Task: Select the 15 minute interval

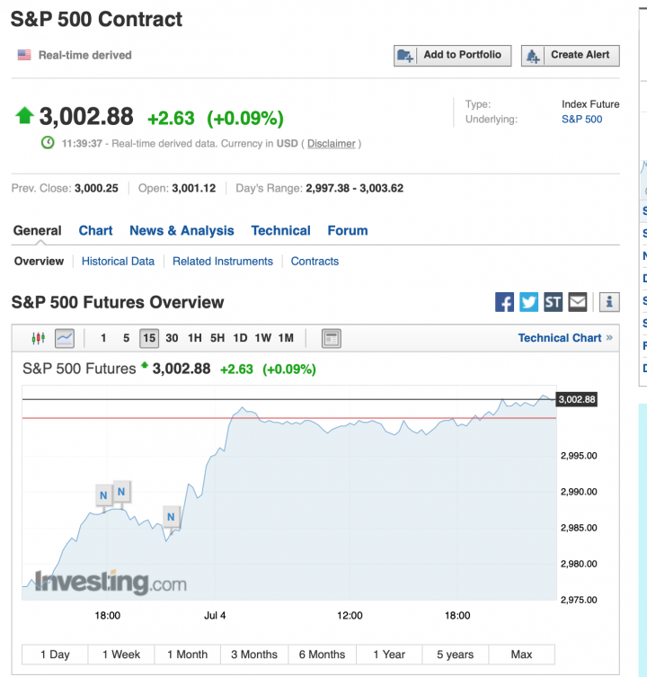Action: click(x=149, y=338)
